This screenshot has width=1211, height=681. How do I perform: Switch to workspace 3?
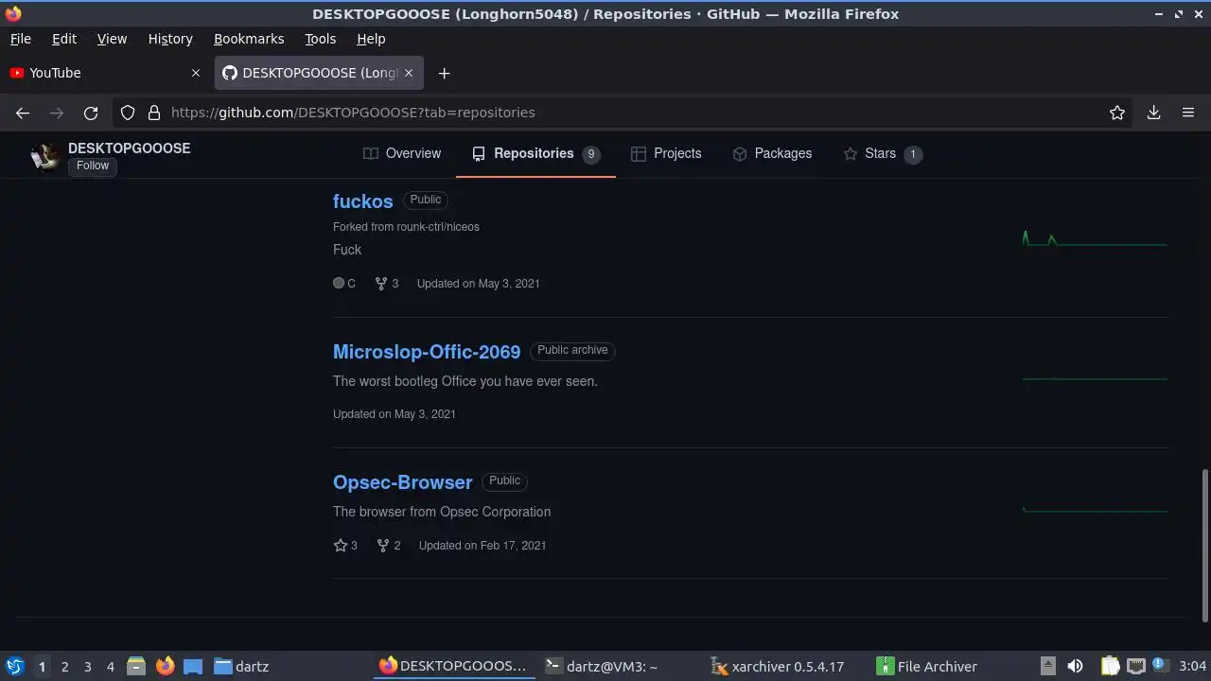(88, 667)
